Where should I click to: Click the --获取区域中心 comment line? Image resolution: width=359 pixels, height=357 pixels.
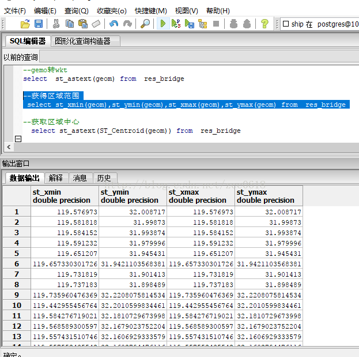coord(51,122)
